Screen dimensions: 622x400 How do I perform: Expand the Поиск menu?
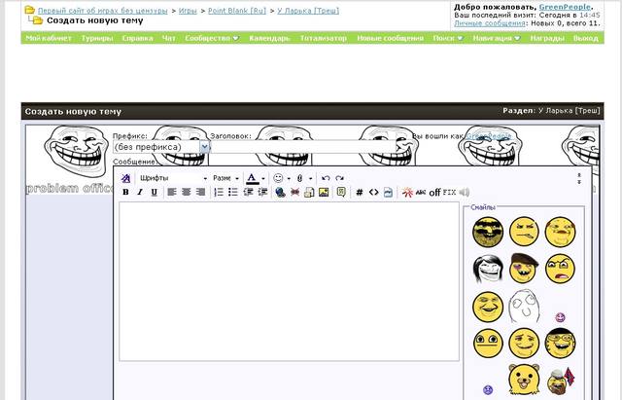tap(447, 38)
